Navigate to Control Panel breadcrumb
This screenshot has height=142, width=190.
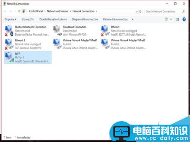coord(36,11)
